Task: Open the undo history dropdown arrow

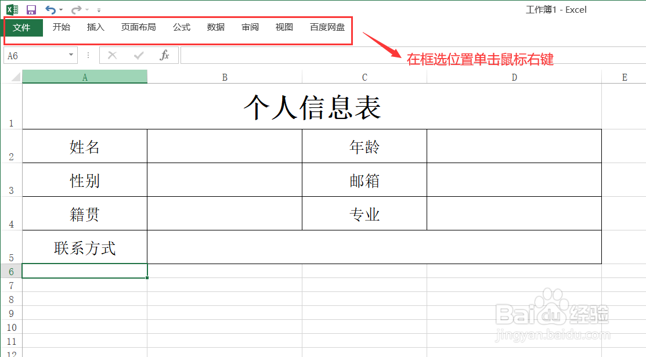Action: click(61, 10)
